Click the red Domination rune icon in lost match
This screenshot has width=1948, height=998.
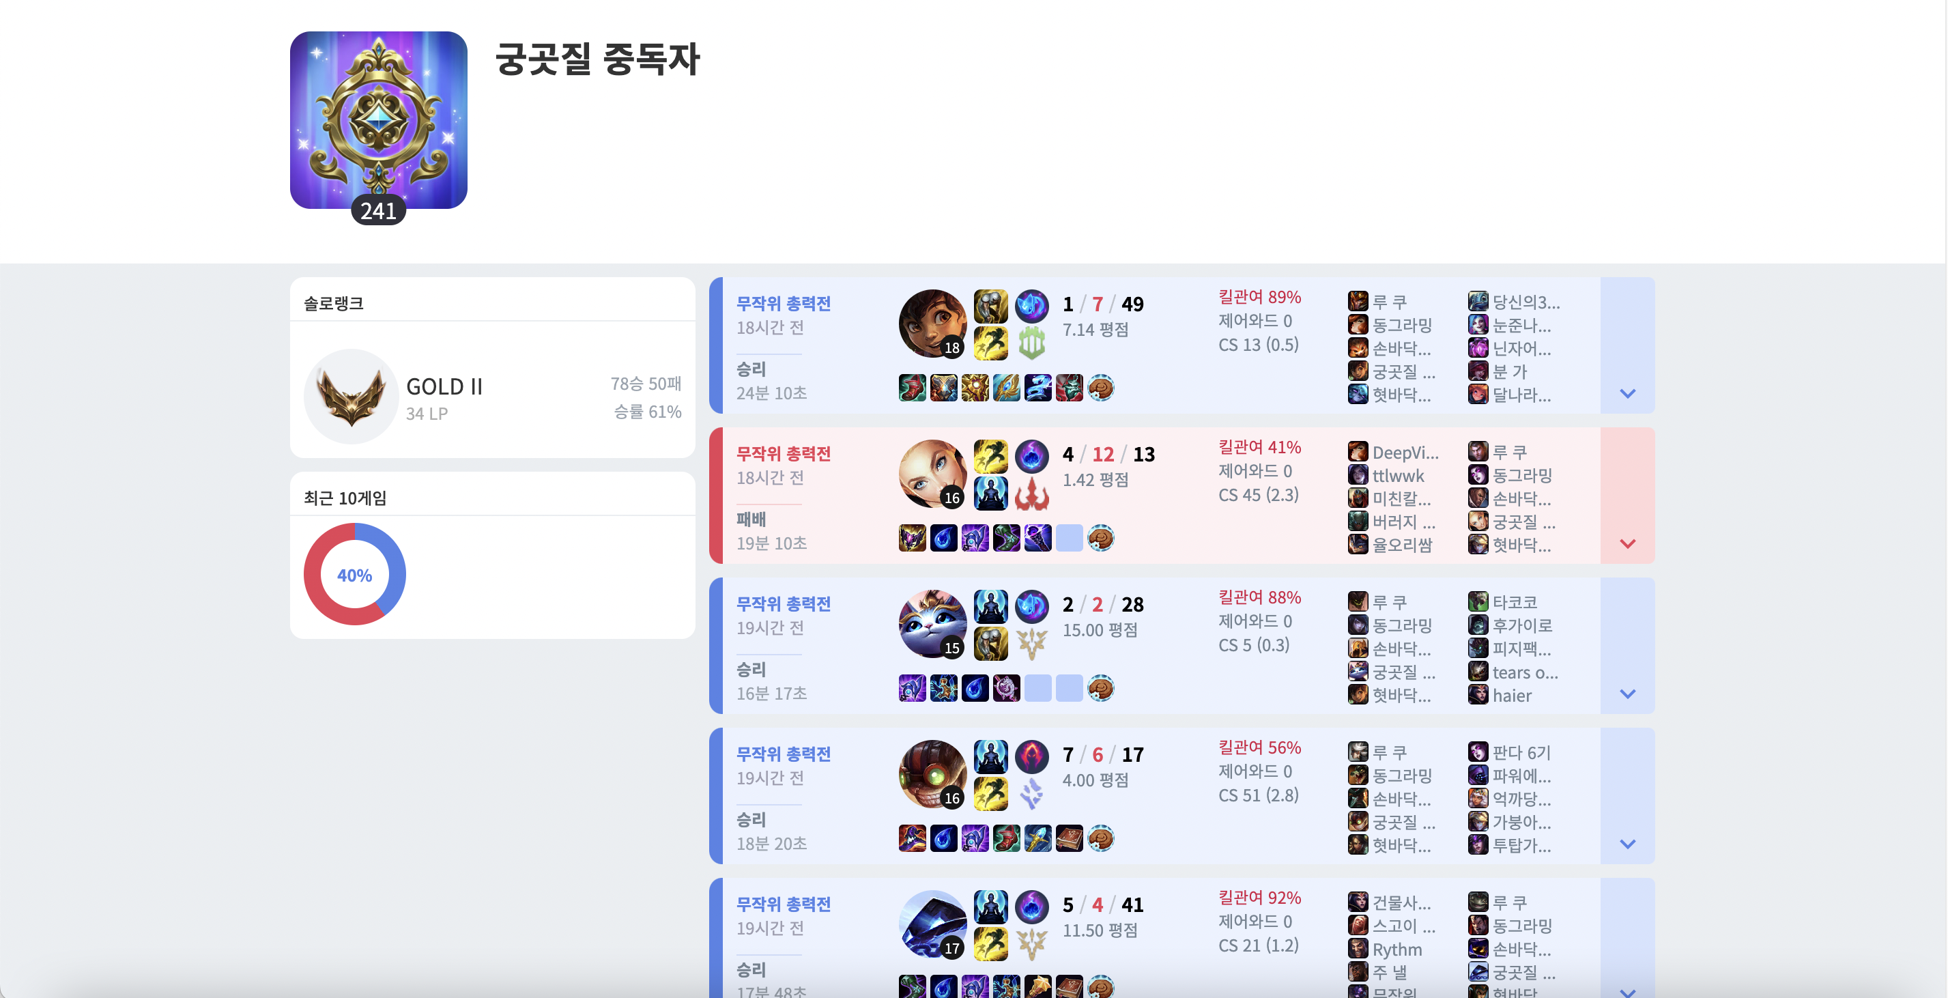pos(1031,494)
